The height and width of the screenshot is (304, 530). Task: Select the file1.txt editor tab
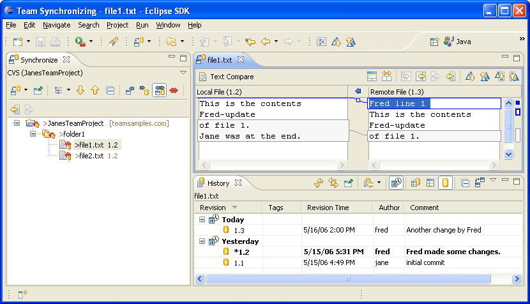220,60
